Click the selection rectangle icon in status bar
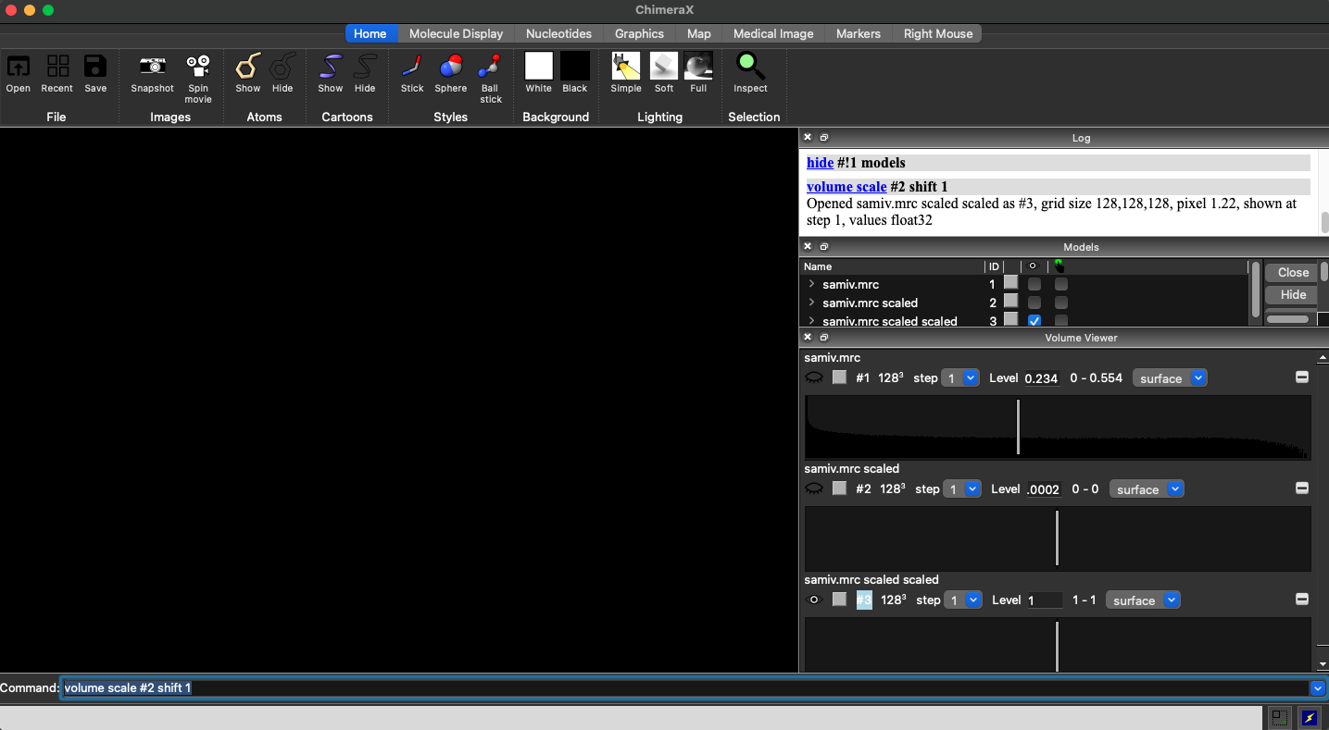Image resolution: width=1329 pixels, height=730 pixels. 1279,717
